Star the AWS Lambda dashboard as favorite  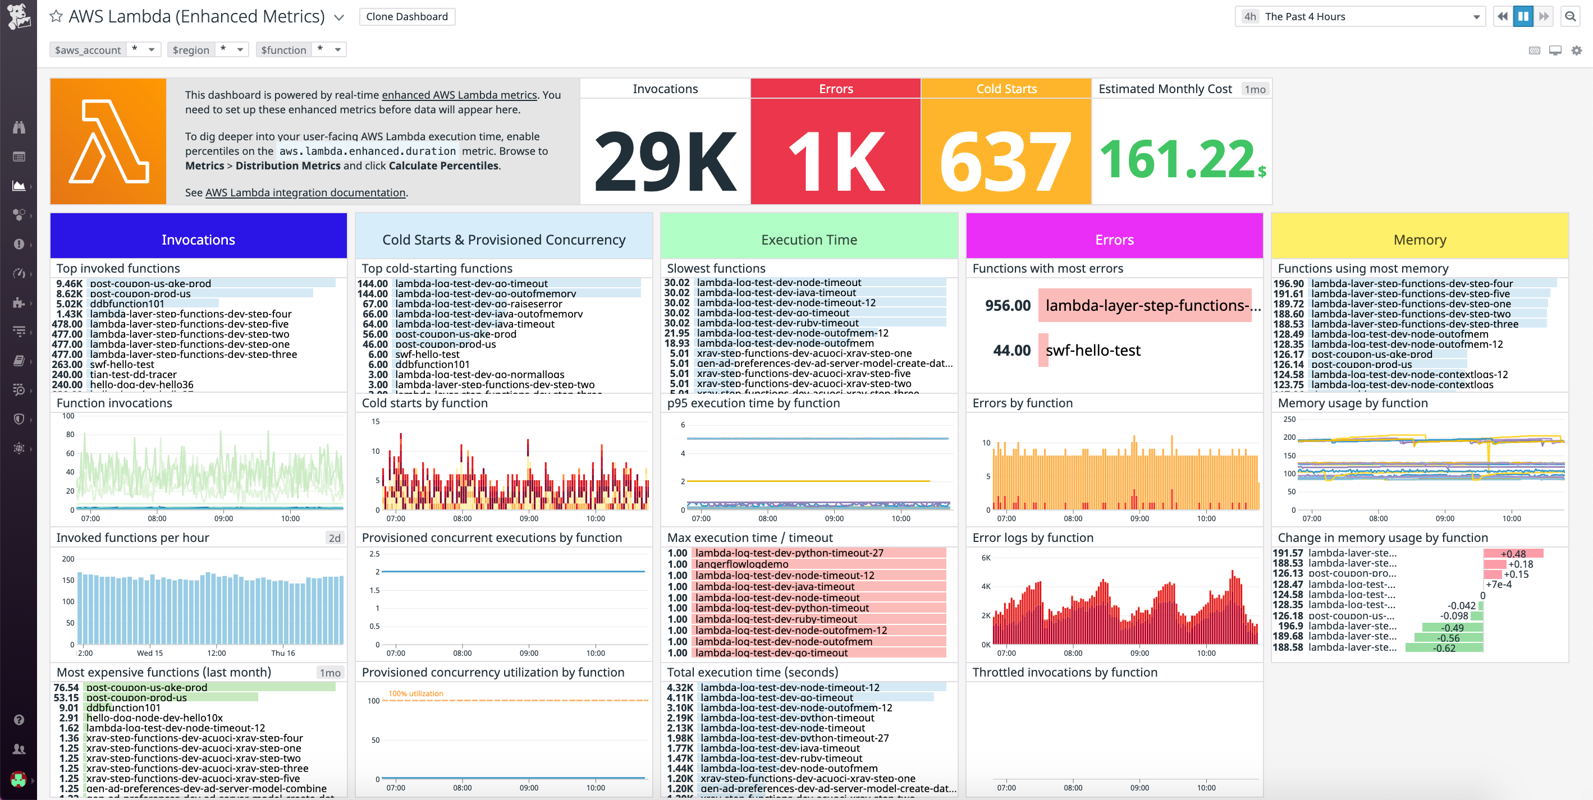56,17
